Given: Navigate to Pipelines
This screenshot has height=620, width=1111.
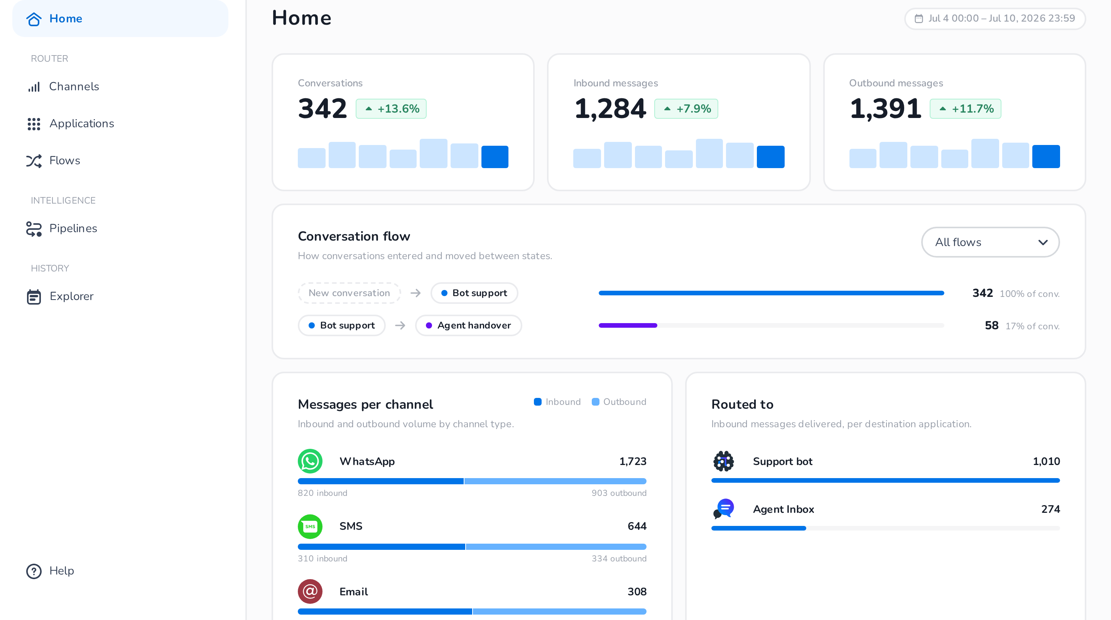Looking at the screenshot, I should tap(120, 229).
